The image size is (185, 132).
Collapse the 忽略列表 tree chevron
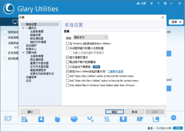23,52
